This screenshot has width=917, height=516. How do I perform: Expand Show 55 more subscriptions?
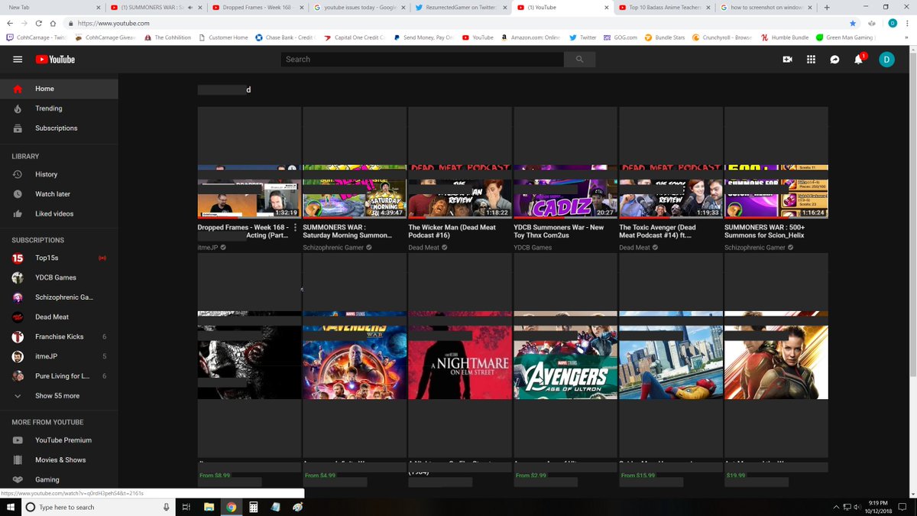[59, 396]
